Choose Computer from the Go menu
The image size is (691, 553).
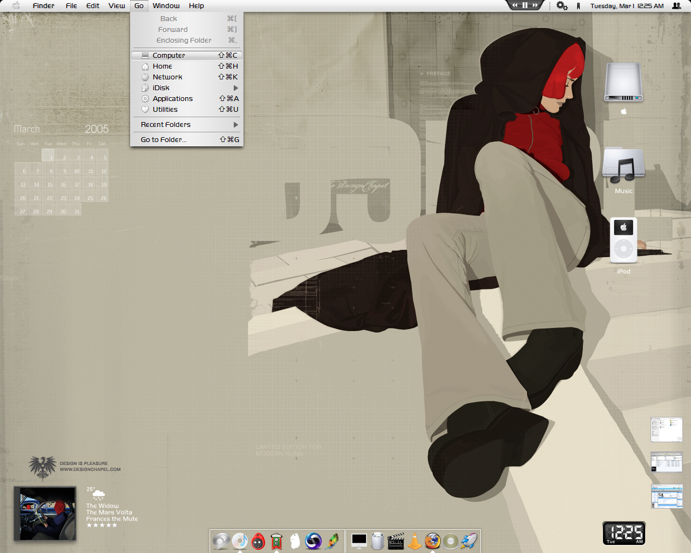(187, 55)
